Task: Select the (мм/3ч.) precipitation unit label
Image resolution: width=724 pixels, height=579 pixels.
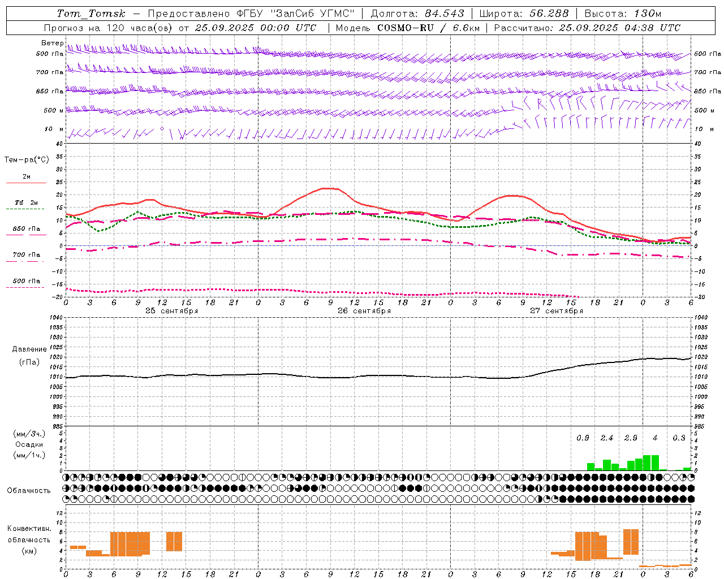Action: tap(29, 434)
